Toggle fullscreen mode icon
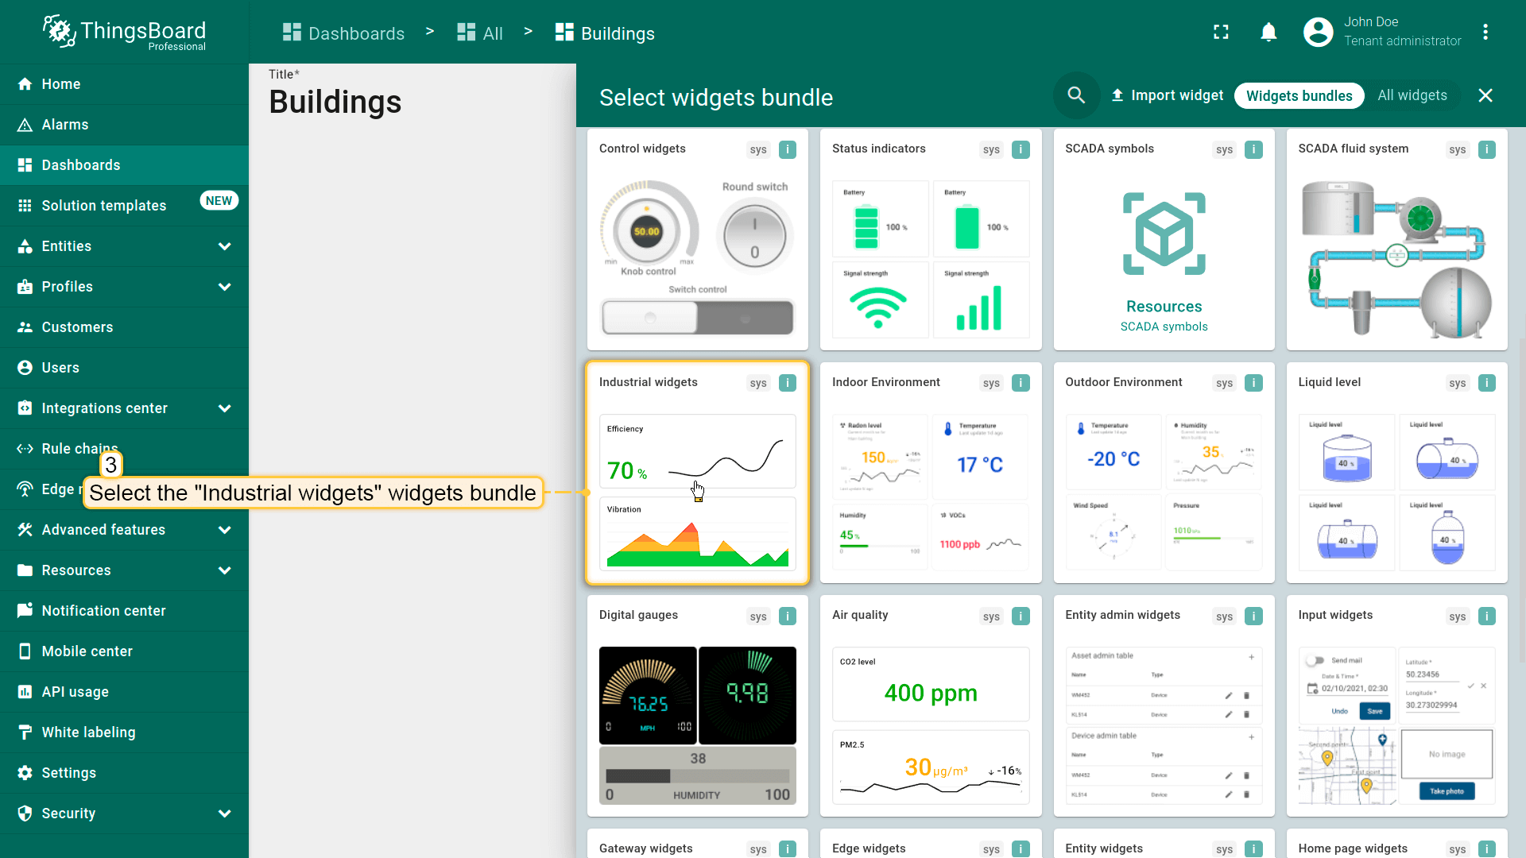This screenshot has height=858, width=1526. (x=1221, y=33)
